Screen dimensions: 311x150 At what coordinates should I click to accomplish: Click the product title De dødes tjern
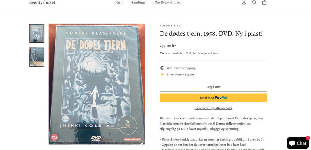click(x=211, y=34)
